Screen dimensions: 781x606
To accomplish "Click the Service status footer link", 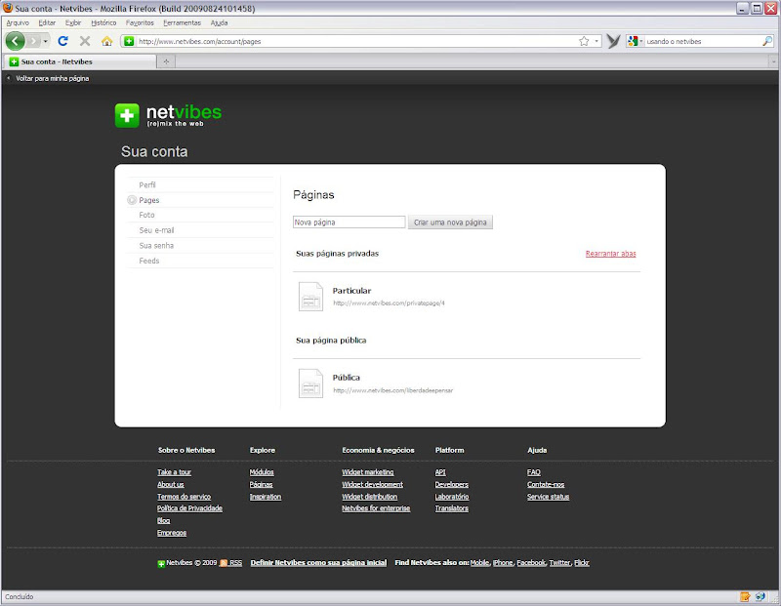I will click(548, 497).
